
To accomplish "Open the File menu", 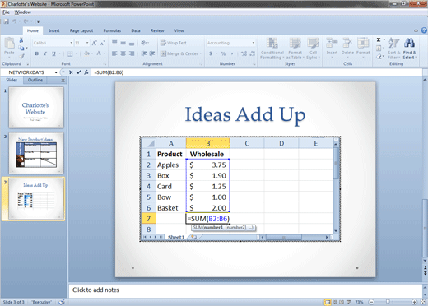I will [6, 12].
